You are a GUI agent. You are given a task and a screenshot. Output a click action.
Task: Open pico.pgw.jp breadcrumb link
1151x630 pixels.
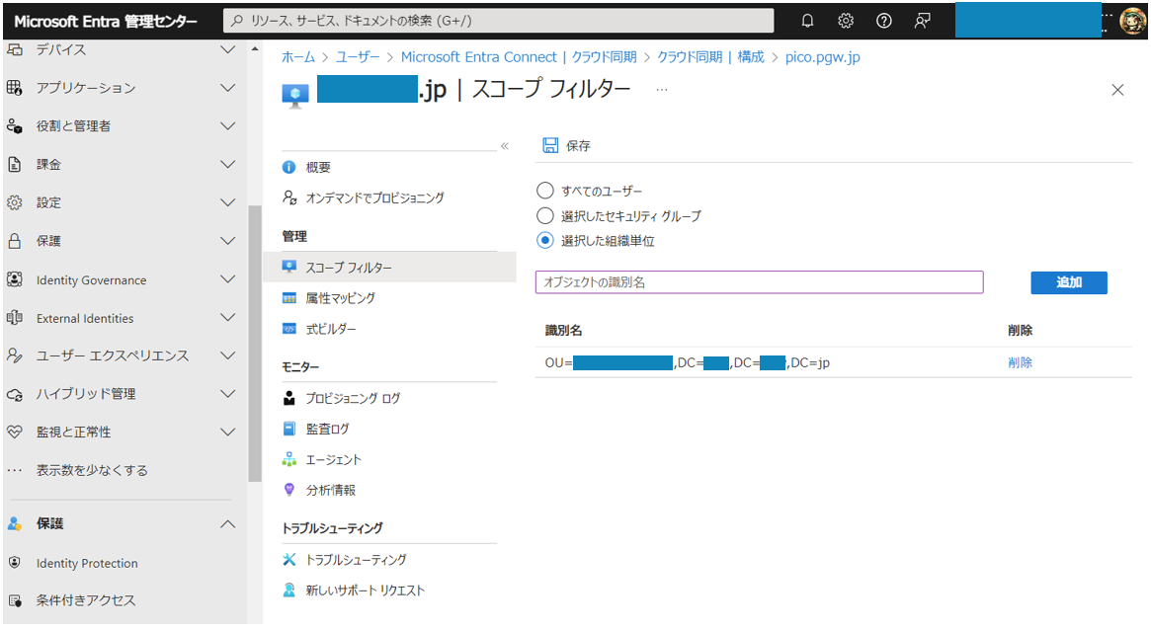[x=822, y=57]
